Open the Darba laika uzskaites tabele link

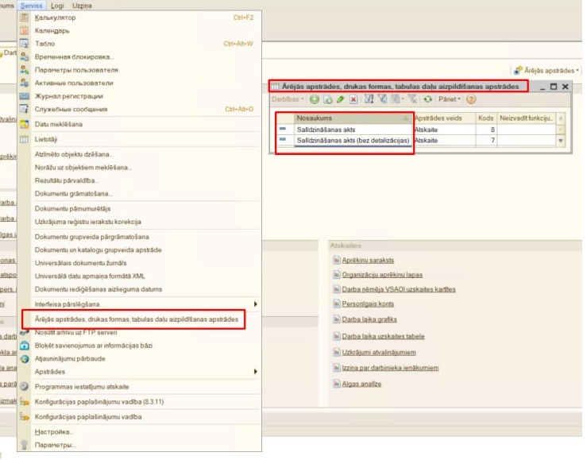click(383, 336)
